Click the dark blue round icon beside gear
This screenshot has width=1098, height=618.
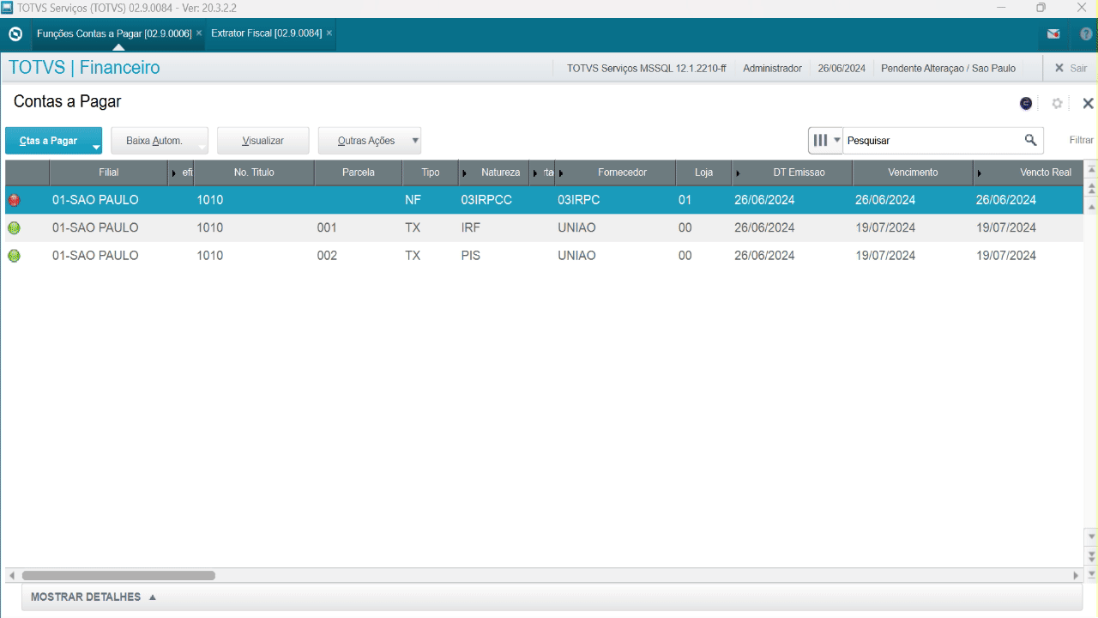coord(1026,103)
